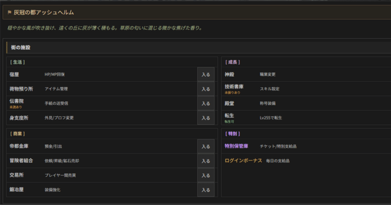The width and height of the screenshot is (391, 205).
Task: Click the 称号装備 description text
Action: coord(267,103)
